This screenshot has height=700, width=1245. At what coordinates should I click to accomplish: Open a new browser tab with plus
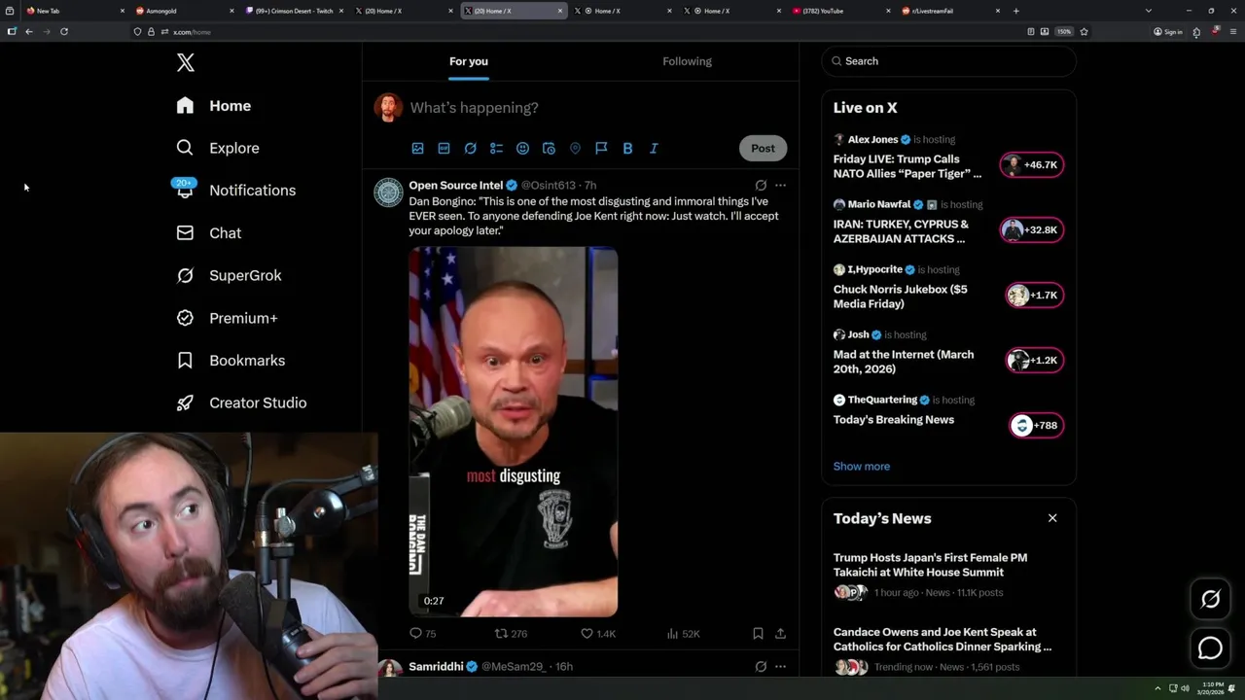[x=1016, y=11]
